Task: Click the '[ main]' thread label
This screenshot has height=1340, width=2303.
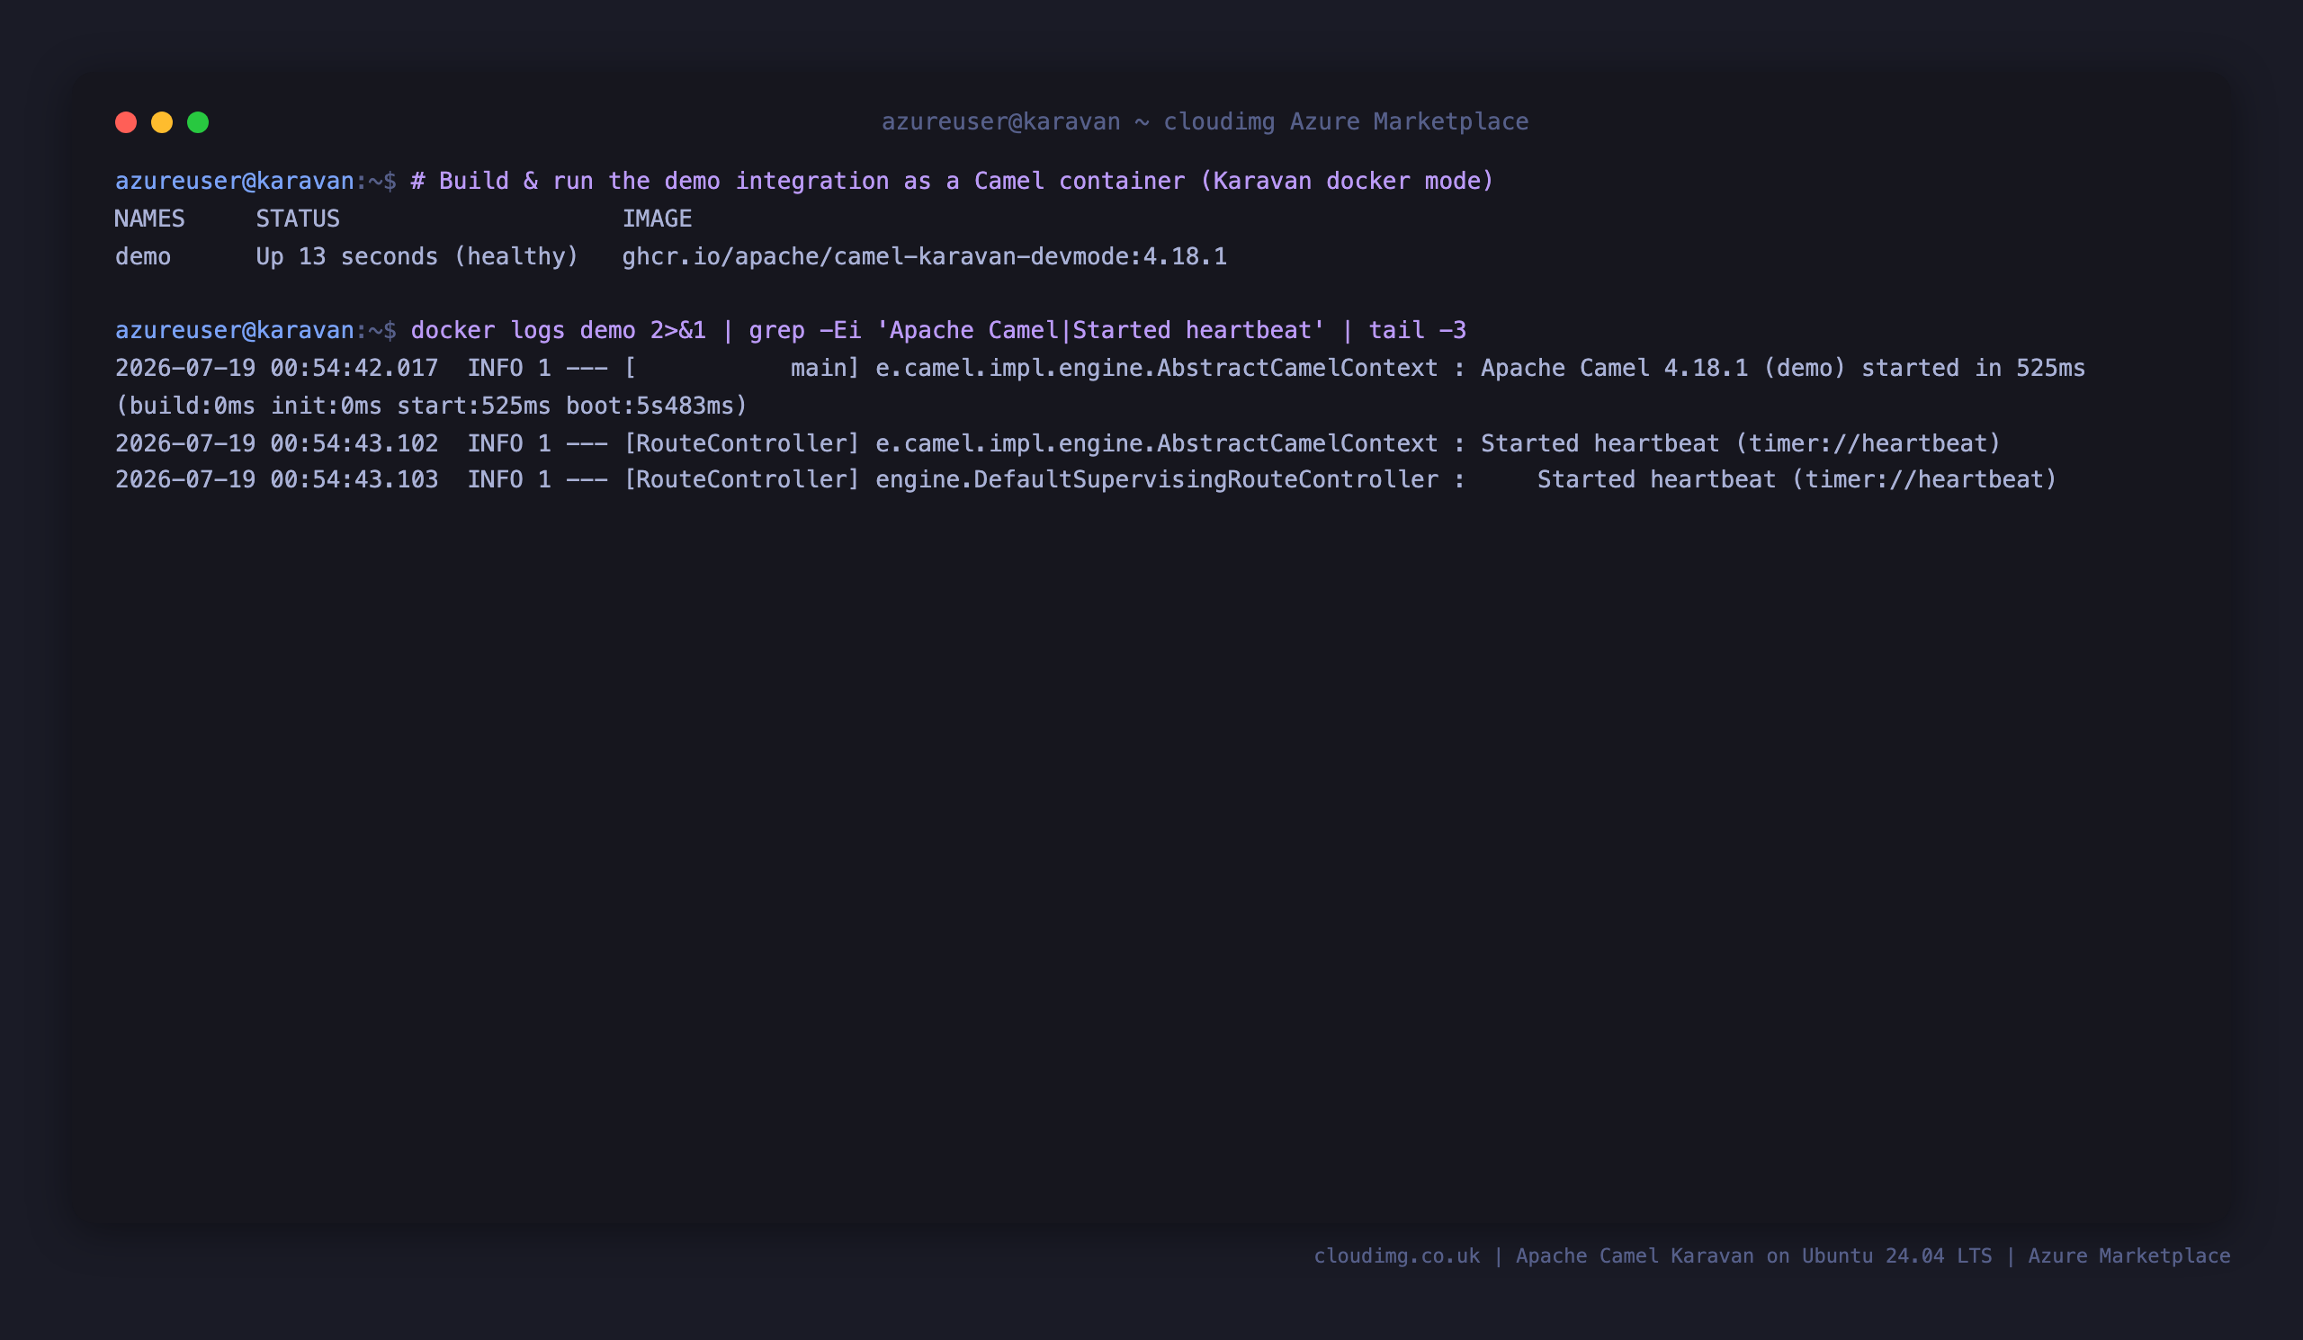Action: [742, 368]
